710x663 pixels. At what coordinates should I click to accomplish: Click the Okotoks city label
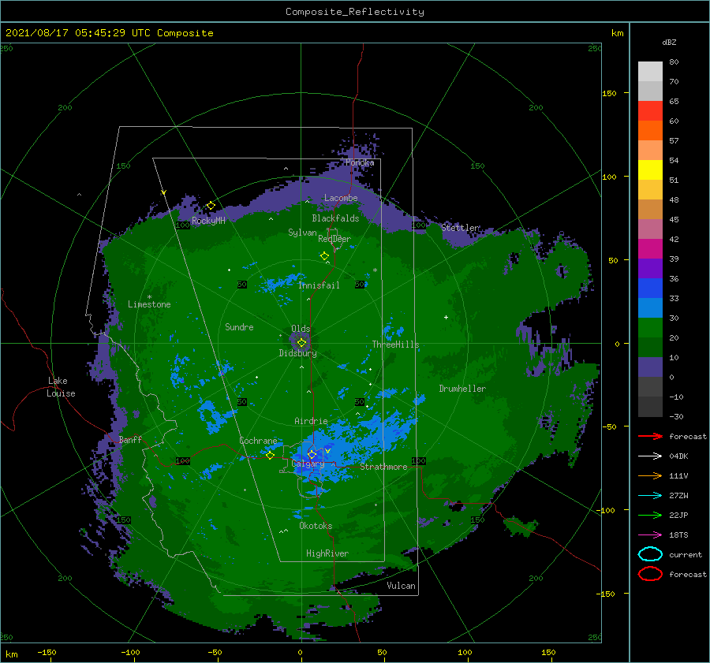pyautogui.click(x=316, y=526)
